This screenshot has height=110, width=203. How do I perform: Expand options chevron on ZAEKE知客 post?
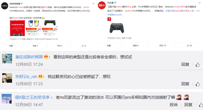click(93, 4)
